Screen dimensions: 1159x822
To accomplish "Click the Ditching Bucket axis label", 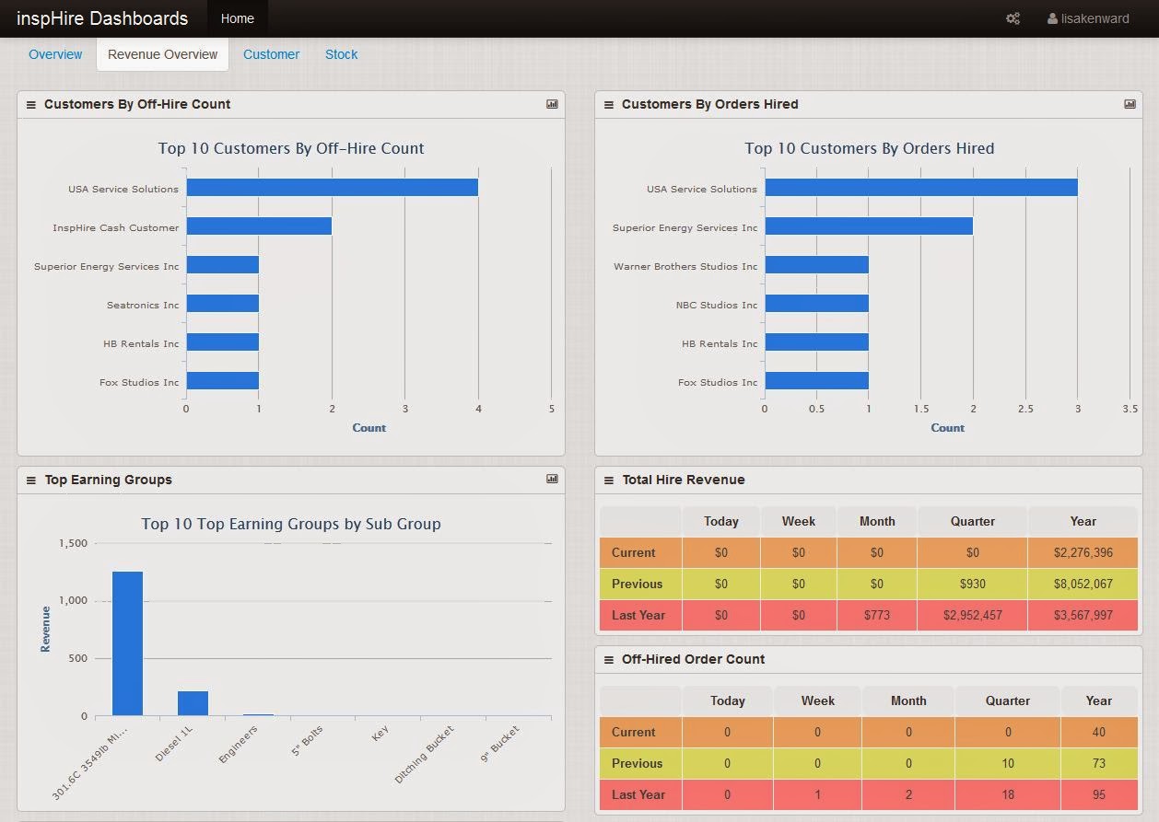I will [425, 753].
